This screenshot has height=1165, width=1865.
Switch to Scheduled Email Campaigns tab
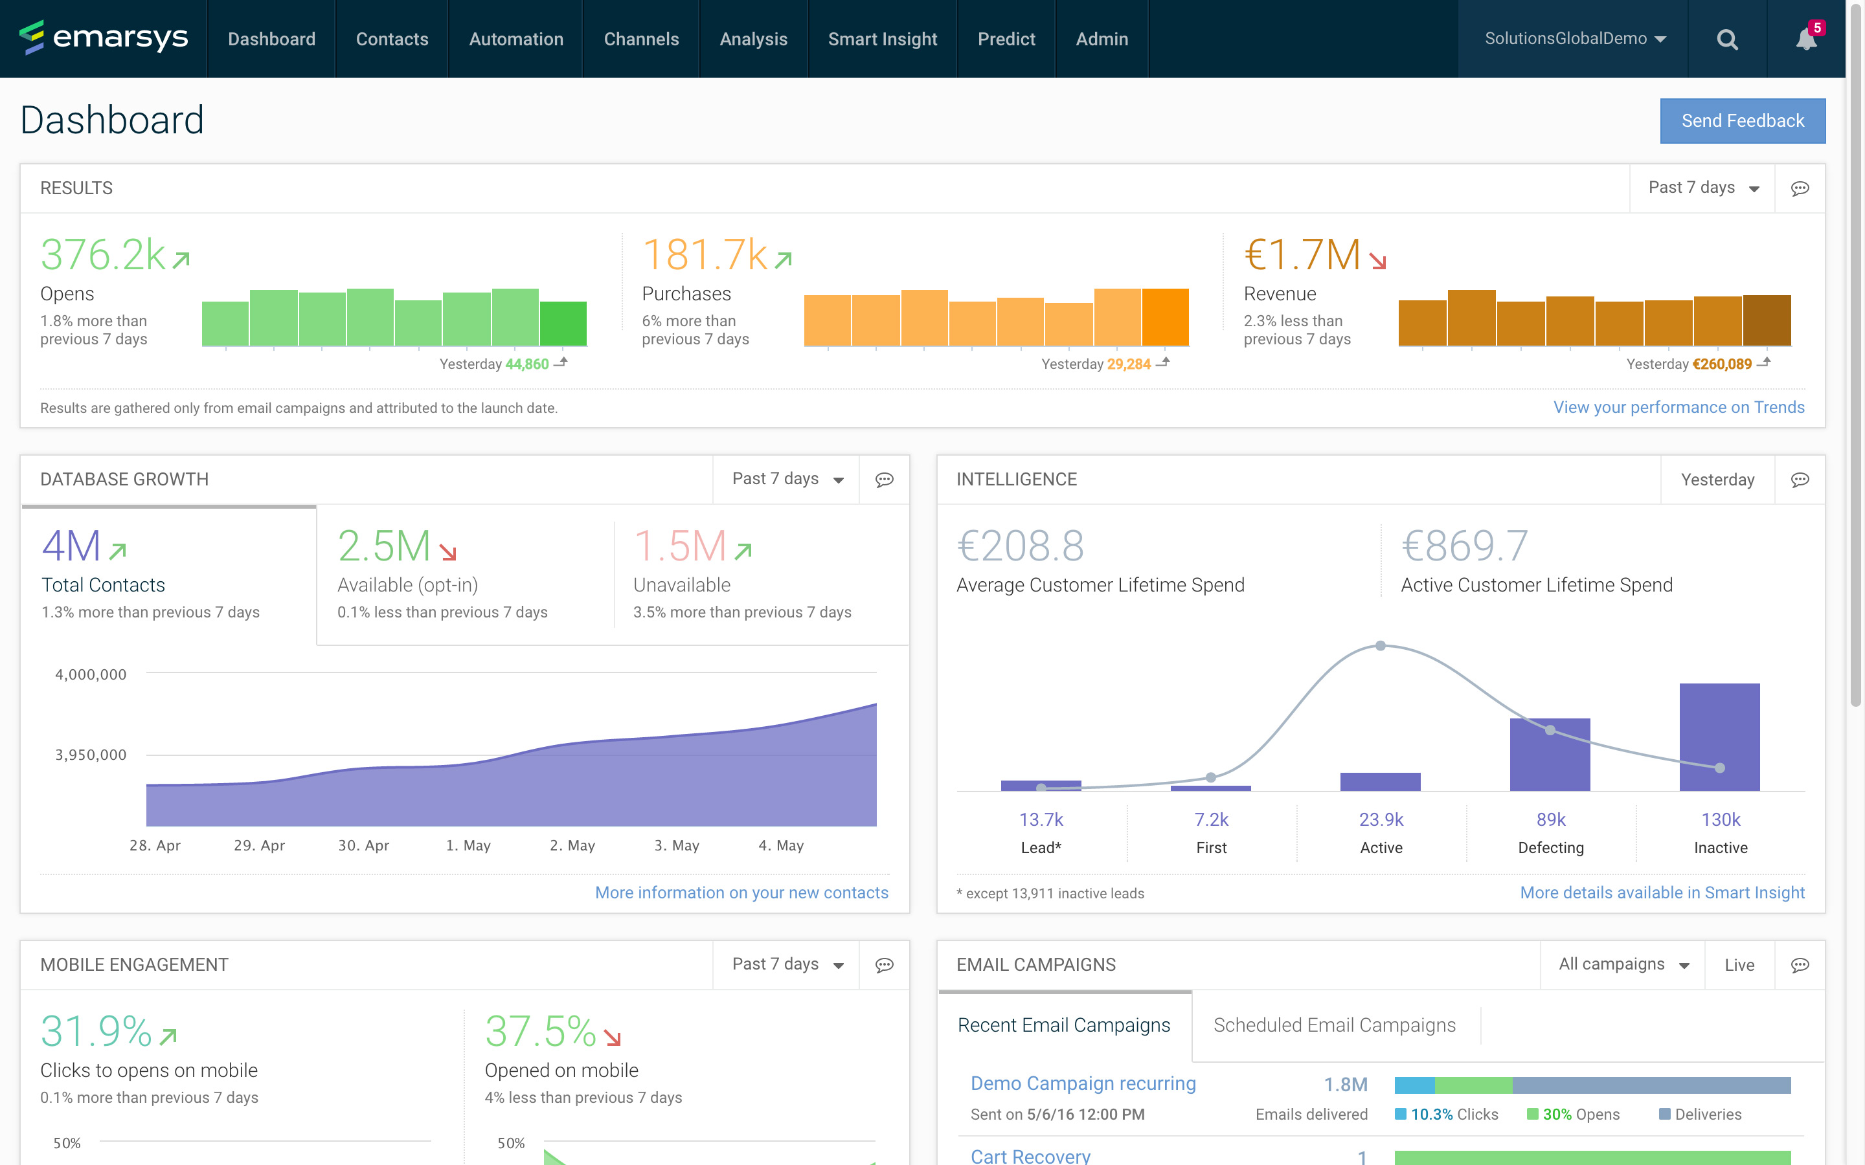click(x=1334, y=1026)
